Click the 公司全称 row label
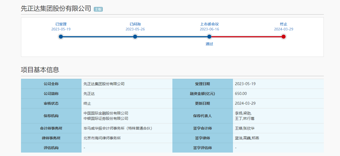The height and width of the screenshot is (156, 340). tap(51, 84)
